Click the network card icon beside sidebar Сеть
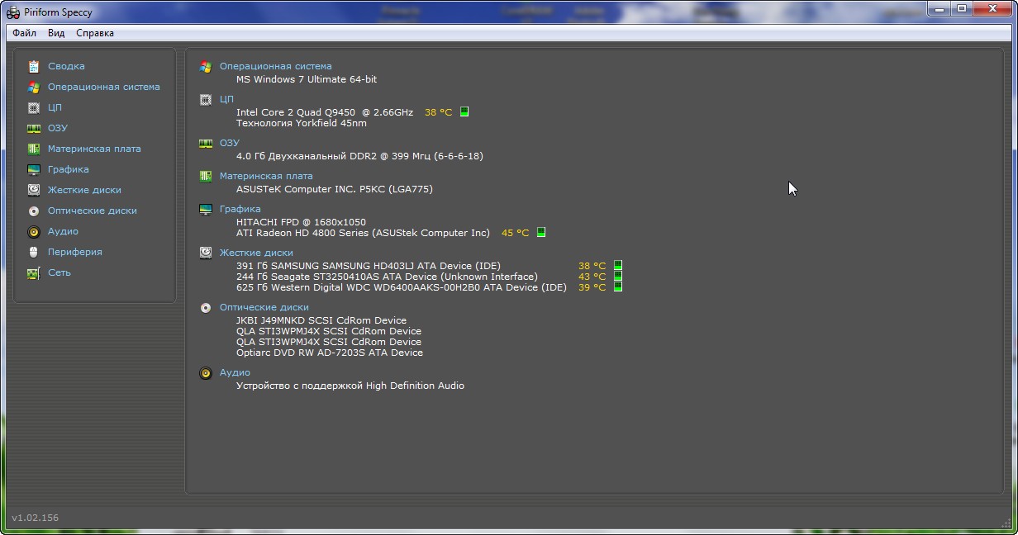 pyautogui.click(x=34, y=272)
